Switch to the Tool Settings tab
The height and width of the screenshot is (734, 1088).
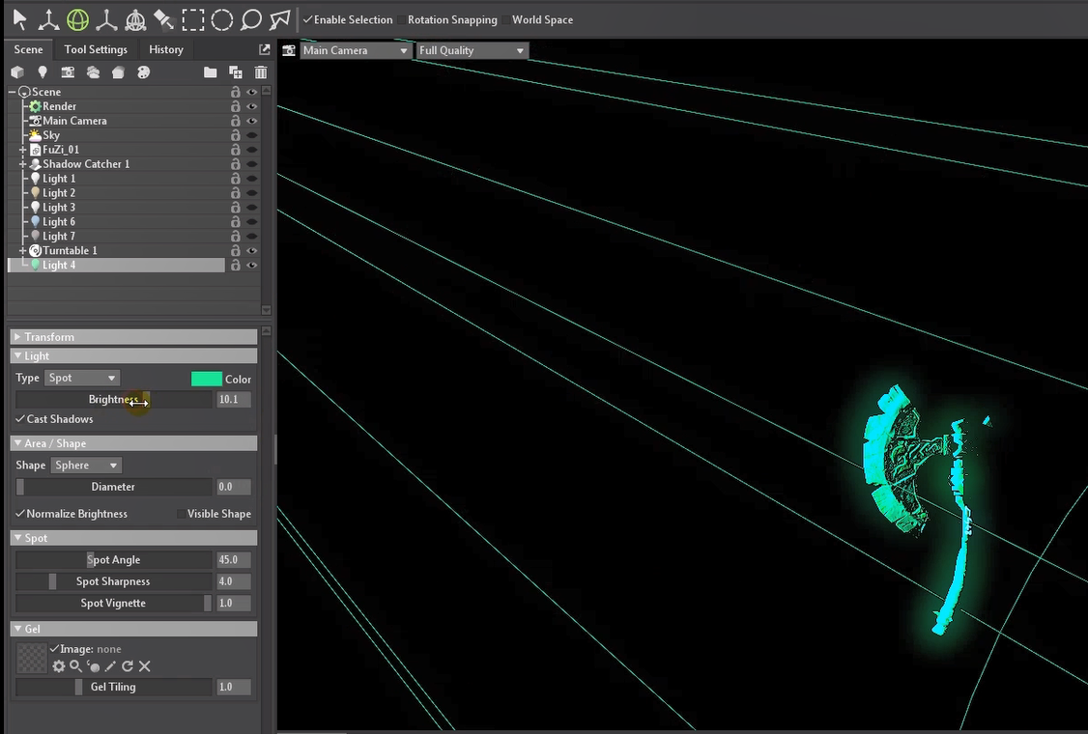pyautogui.click(x=96, y=49)
